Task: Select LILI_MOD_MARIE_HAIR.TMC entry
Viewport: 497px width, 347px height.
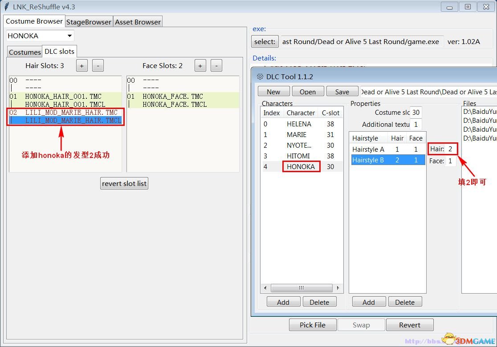Action: pyautogui.click(x=65, y=113)
